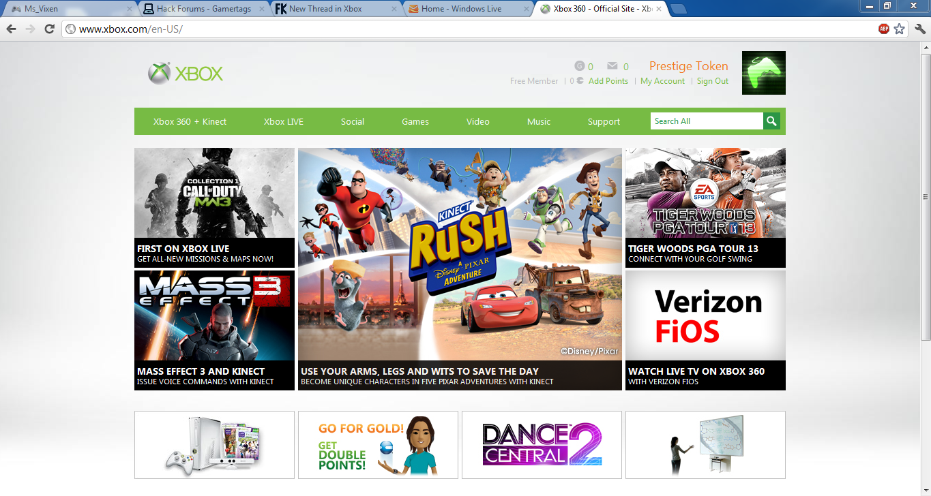Open the messages envelope icon
Viewport: 931px width, 496px height.
[x=612, y=66]
